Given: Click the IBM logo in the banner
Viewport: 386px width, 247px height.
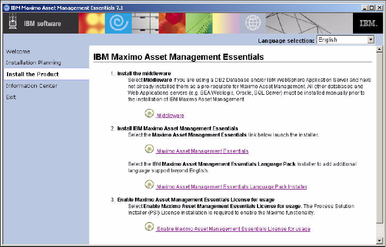Looking at the screenshot, I should tap(368, 23).
